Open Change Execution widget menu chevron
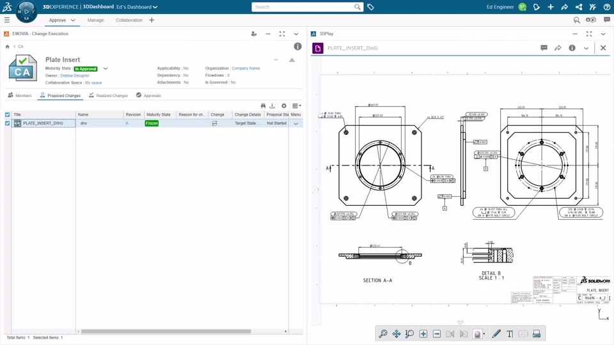 [x=296, y=34]
